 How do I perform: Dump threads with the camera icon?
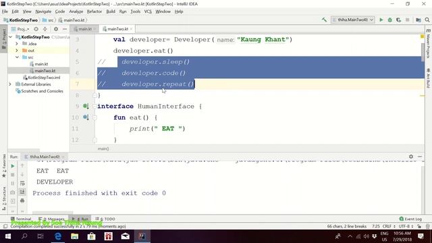(13, 192)
